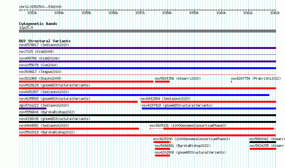This screenshot has width=285, height=168.
Task: Select the red bar below nsv4202808
Action: 162,156
